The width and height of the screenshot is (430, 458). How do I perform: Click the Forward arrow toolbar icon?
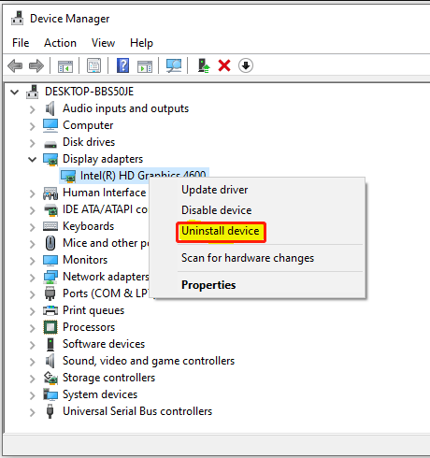36,65
